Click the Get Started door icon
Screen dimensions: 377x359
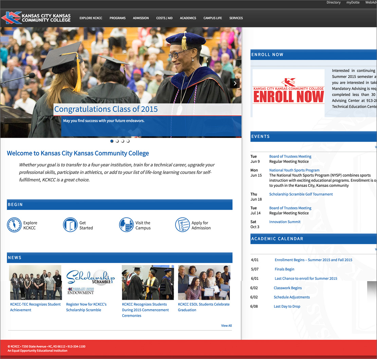click(70, 225)
